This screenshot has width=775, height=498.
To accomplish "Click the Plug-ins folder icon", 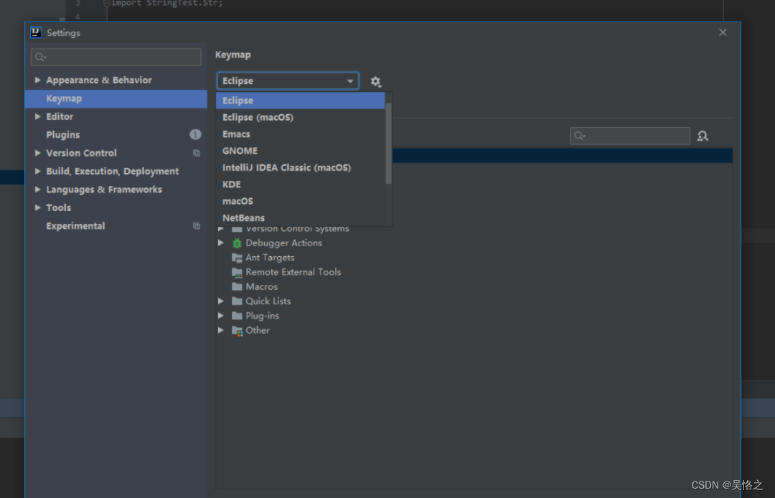I will [x=238, y=316].
